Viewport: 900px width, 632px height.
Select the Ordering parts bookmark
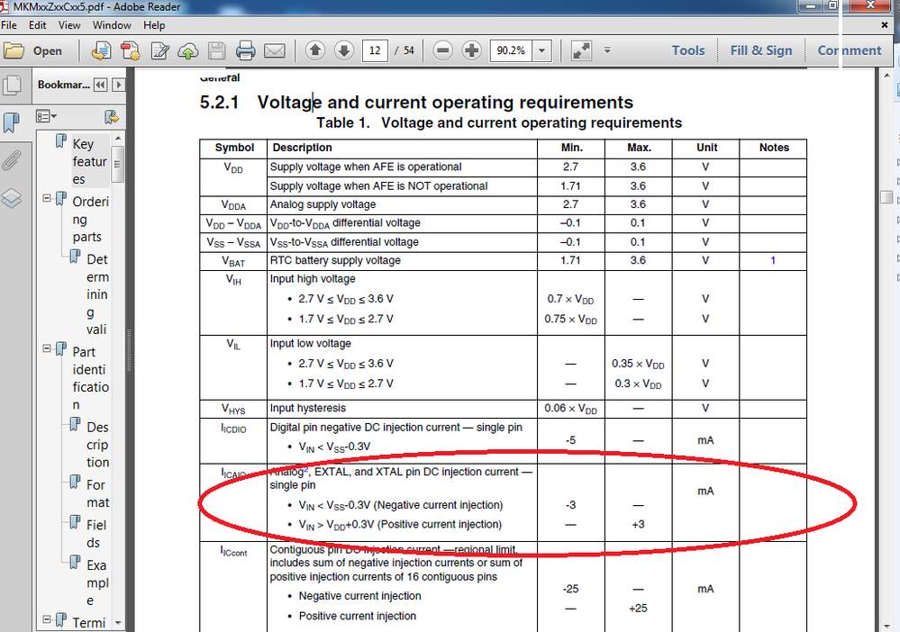click(x=90, y=219)
